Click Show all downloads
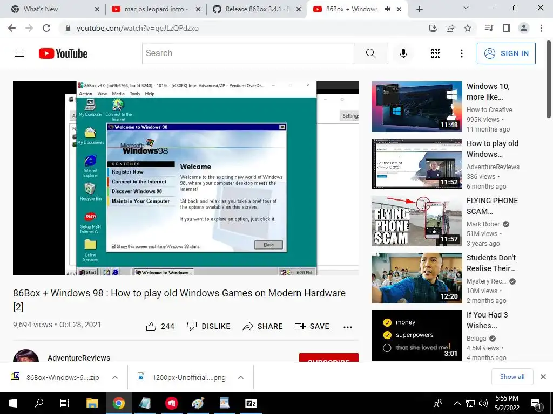The height and width of the screenshot is (414, 553). click(x=512, y=377)
